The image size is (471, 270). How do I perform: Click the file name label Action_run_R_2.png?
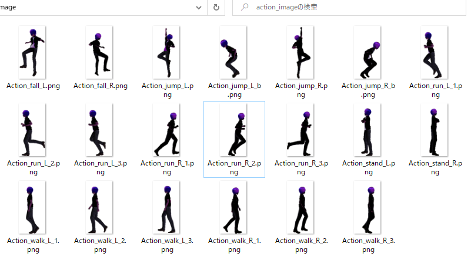[234, 168]
